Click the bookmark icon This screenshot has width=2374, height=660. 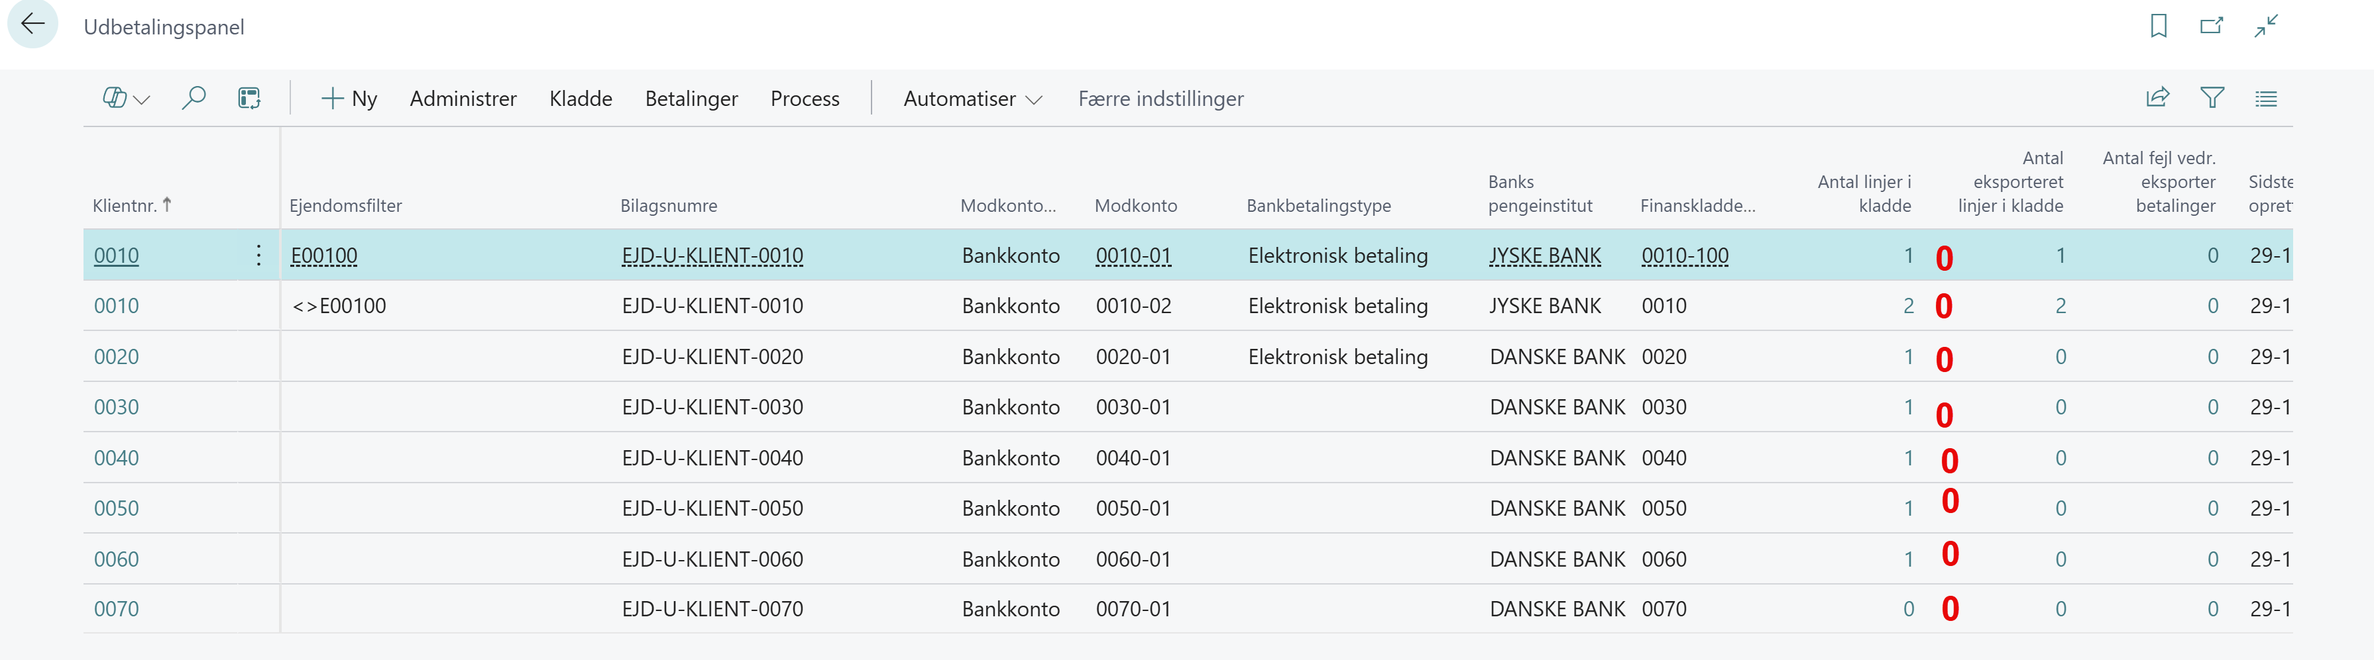(2159, 26)
